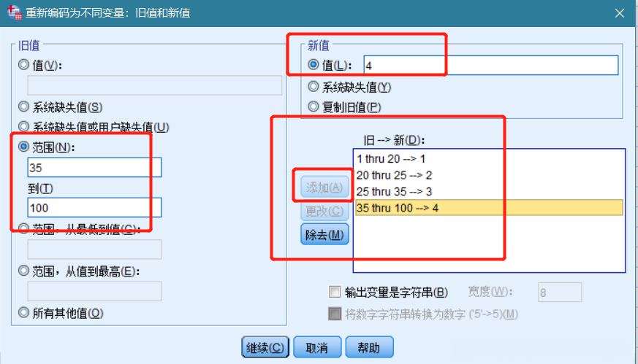Select old value 系统缺失值(S) radio button
This screenshot has width=638, height=364.
23,107
